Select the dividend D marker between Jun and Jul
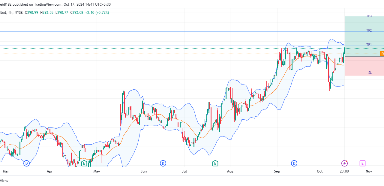 click(x=163, y=163)
